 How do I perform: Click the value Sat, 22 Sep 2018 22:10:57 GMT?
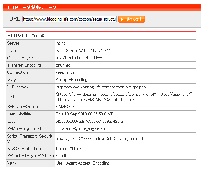point(84,51)
